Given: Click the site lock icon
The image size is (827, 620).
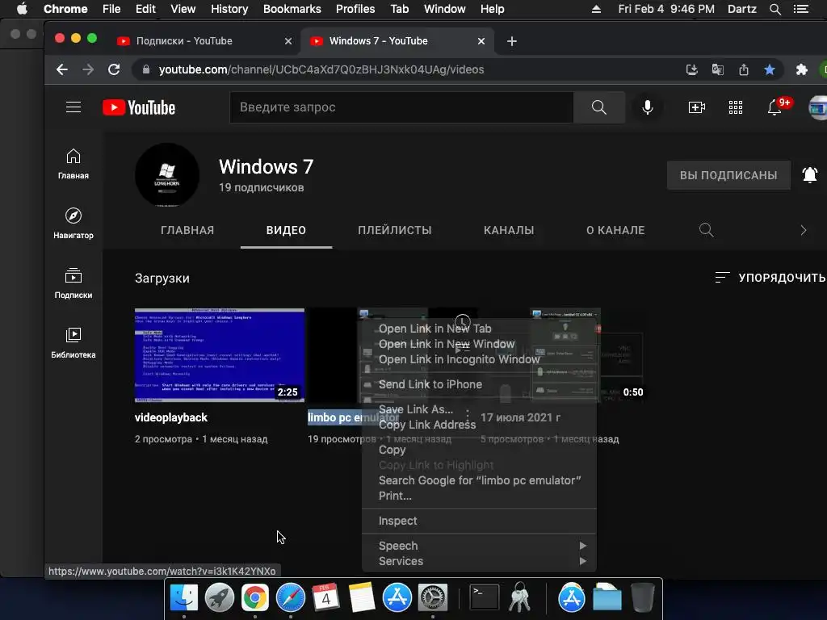Looking at the screenshot, I should (x=146, y=69).
